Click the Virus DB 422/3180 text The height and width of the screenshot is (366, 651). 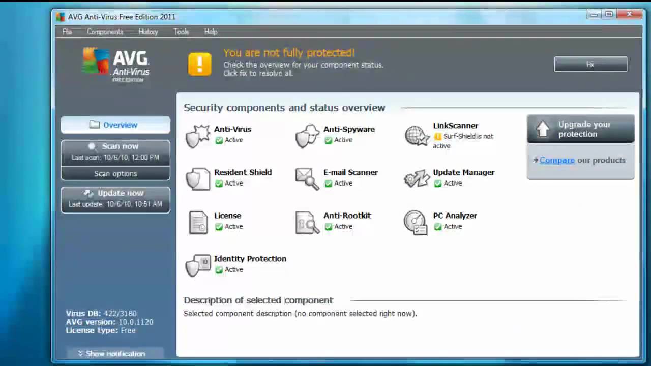coord(101,313)
